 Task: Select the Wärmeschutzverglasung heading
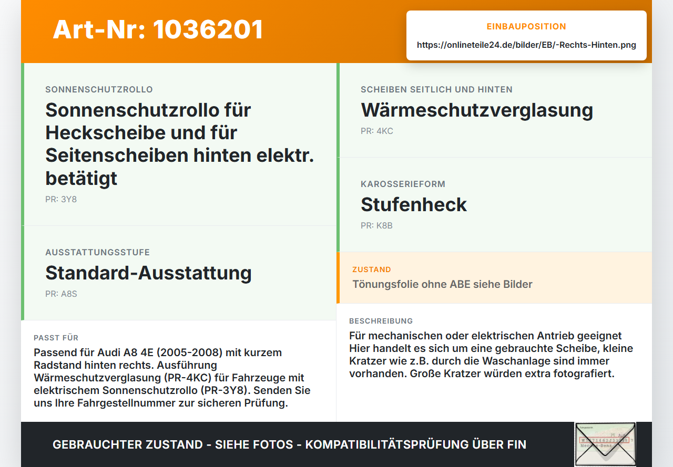click(477, 110)
